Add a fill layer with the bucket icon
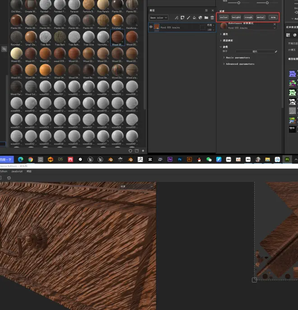Screen dimensions: 298x310 [194, 18]
